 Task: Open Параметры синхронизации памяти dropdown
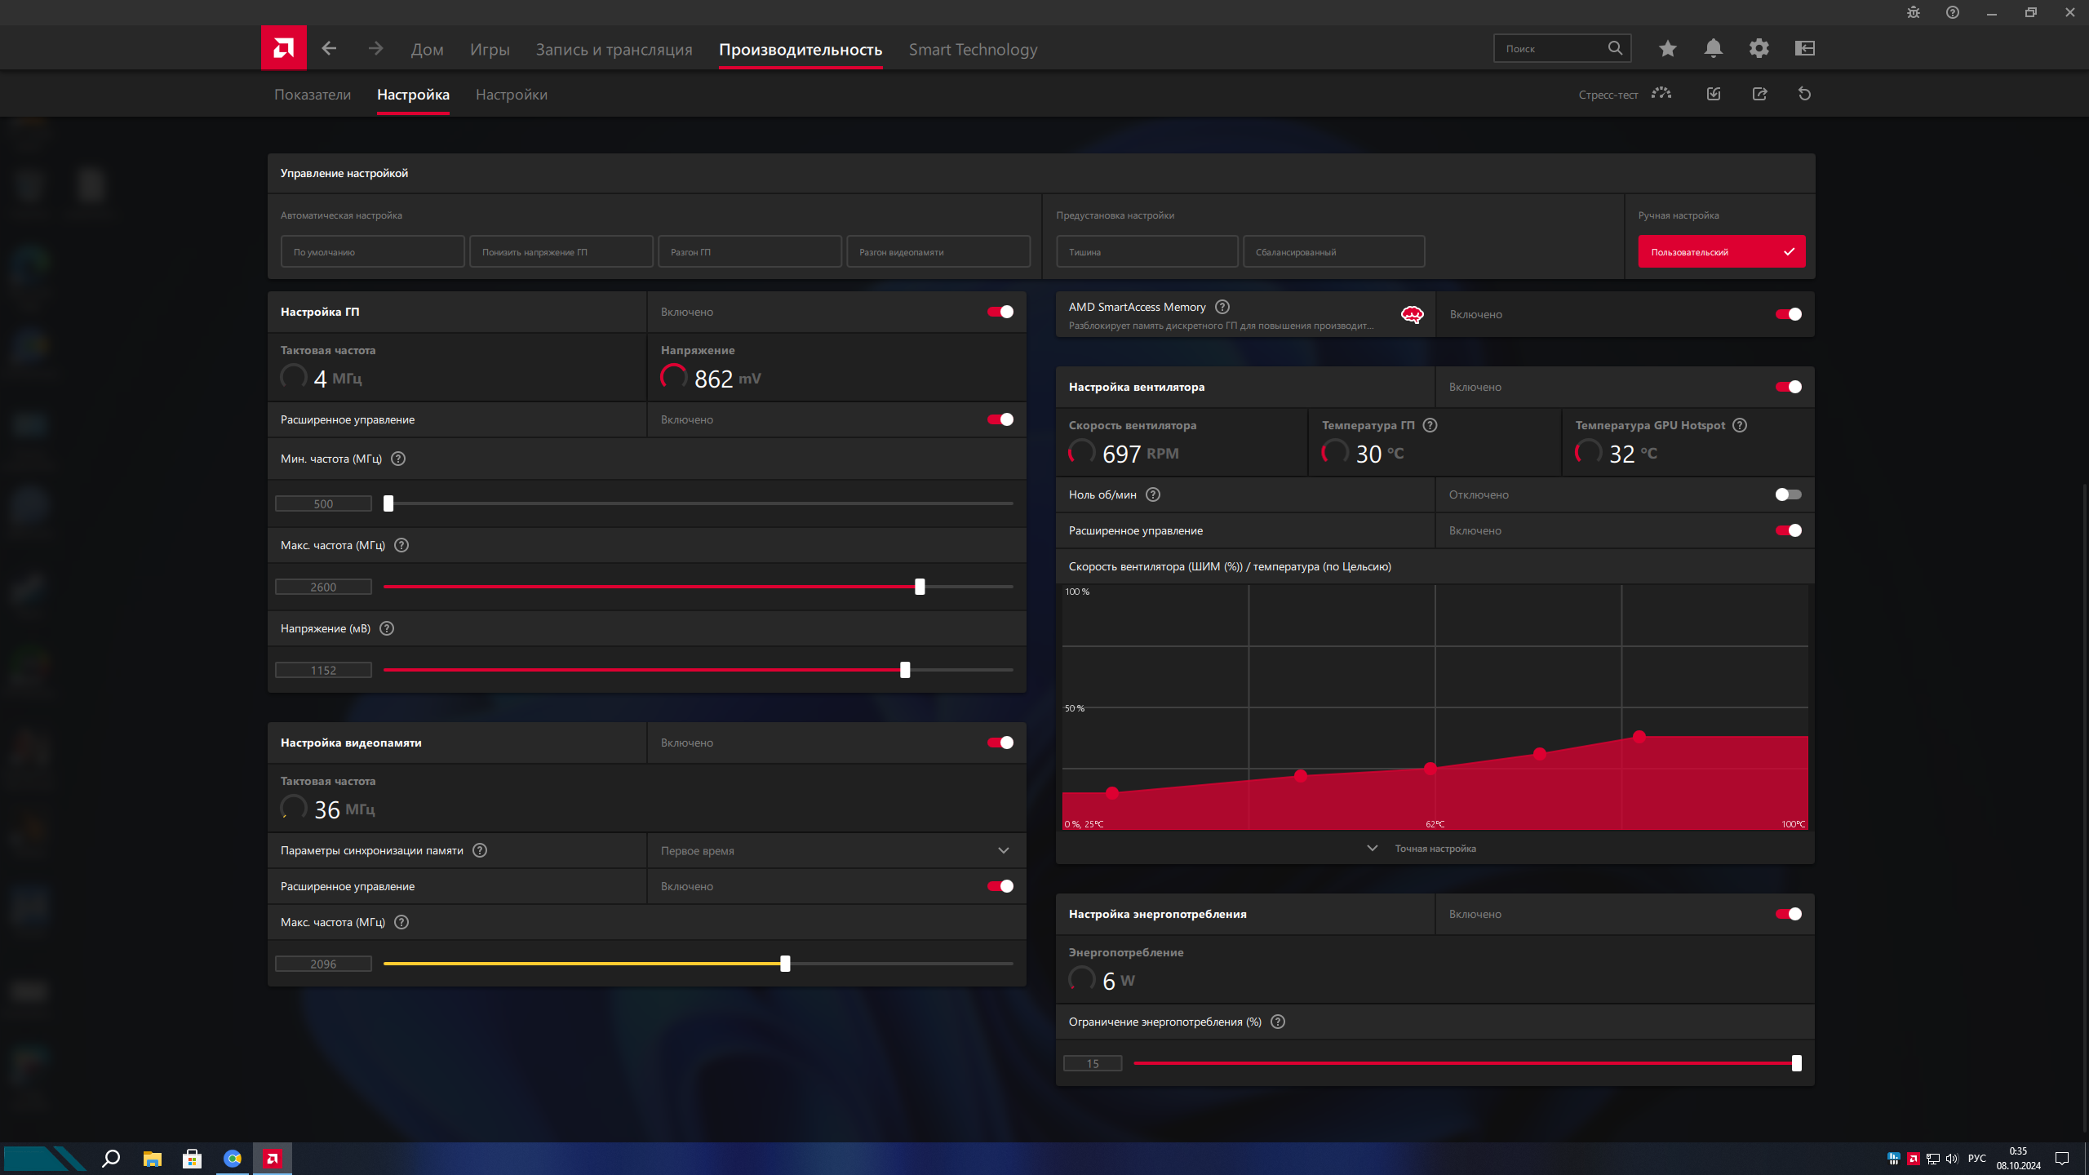[x=836, y=850]
